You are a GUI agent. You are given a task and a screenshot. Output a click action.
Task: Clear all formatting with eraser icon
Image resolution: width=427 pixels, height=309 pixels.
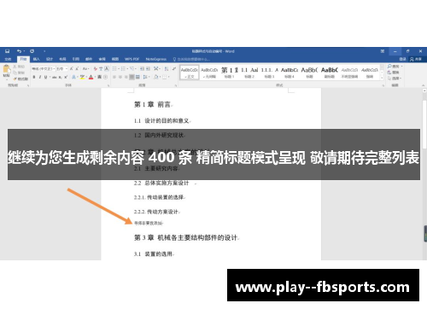[96, 69]
